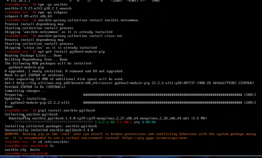Click 'ansible-galaxy collection install ansible.netcommon' command
The width and height of the screenshot is (262, 158).
(x=88, y=20)
